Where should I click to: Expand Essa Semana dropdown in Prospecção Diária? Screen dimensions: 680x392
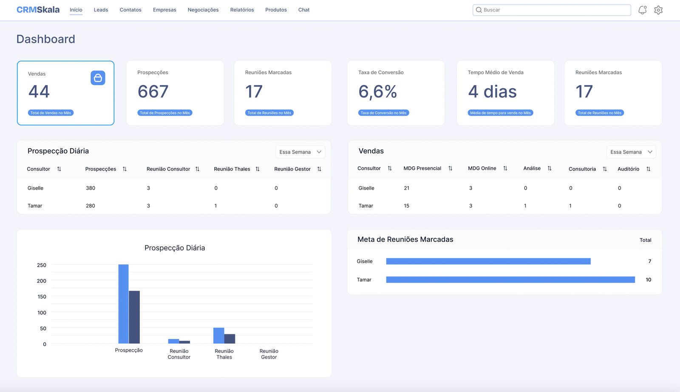300,152
